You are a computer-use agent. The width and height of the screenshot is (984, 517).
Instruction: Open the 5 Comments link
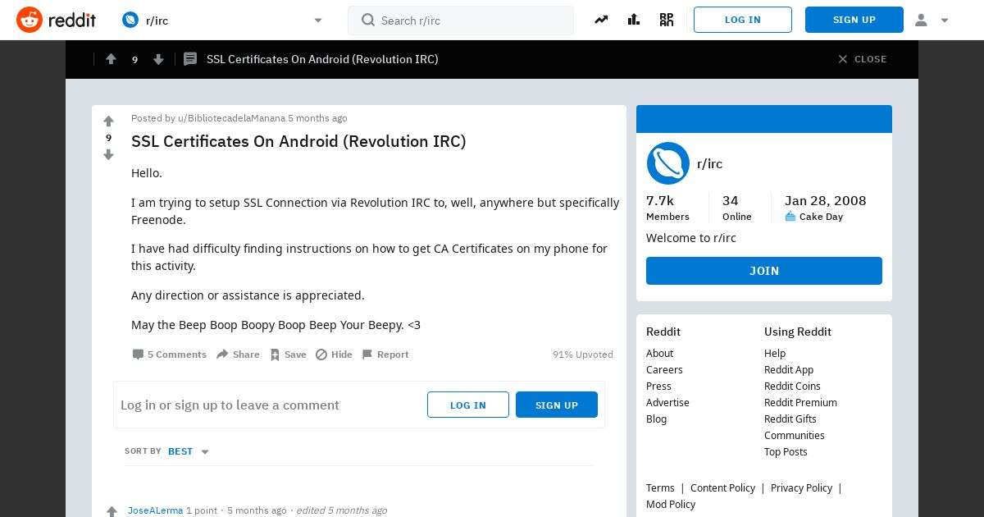(x=170, y=355)
